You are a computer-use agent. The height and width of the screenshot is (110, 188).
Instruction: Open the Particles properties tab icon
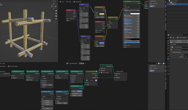pos(168,61)
